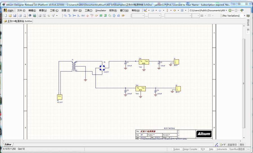Click the Save document toolbar icon
The image size is (253, 153).
pyautogui.click(x=15, y=16)
